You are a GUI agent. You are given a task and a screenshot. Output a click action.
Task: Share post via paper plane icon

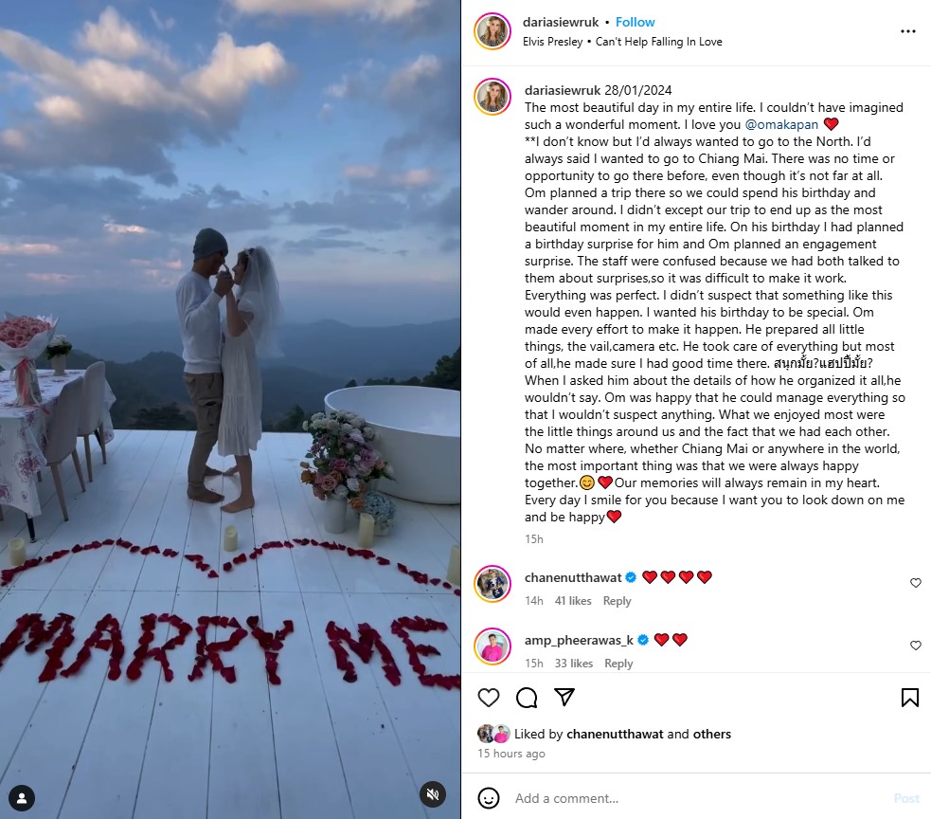click(x=564, y=697)
